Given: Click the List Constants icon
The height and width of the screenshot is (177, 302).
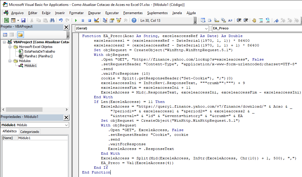Looking at the screenshot, I should coord(210,20).
